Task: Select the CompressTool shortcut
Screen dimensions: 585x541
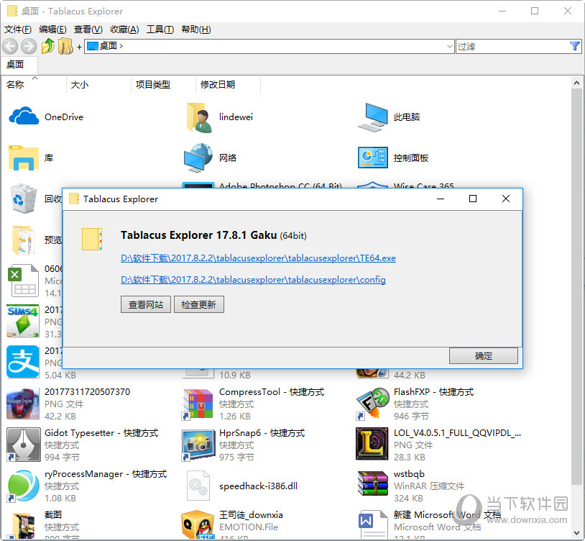Action: click(x=198, y=404)
